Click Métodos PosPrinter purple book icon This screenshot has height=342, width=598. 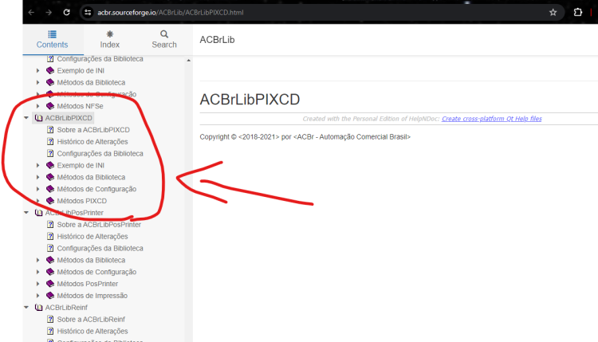click(50, 284)
